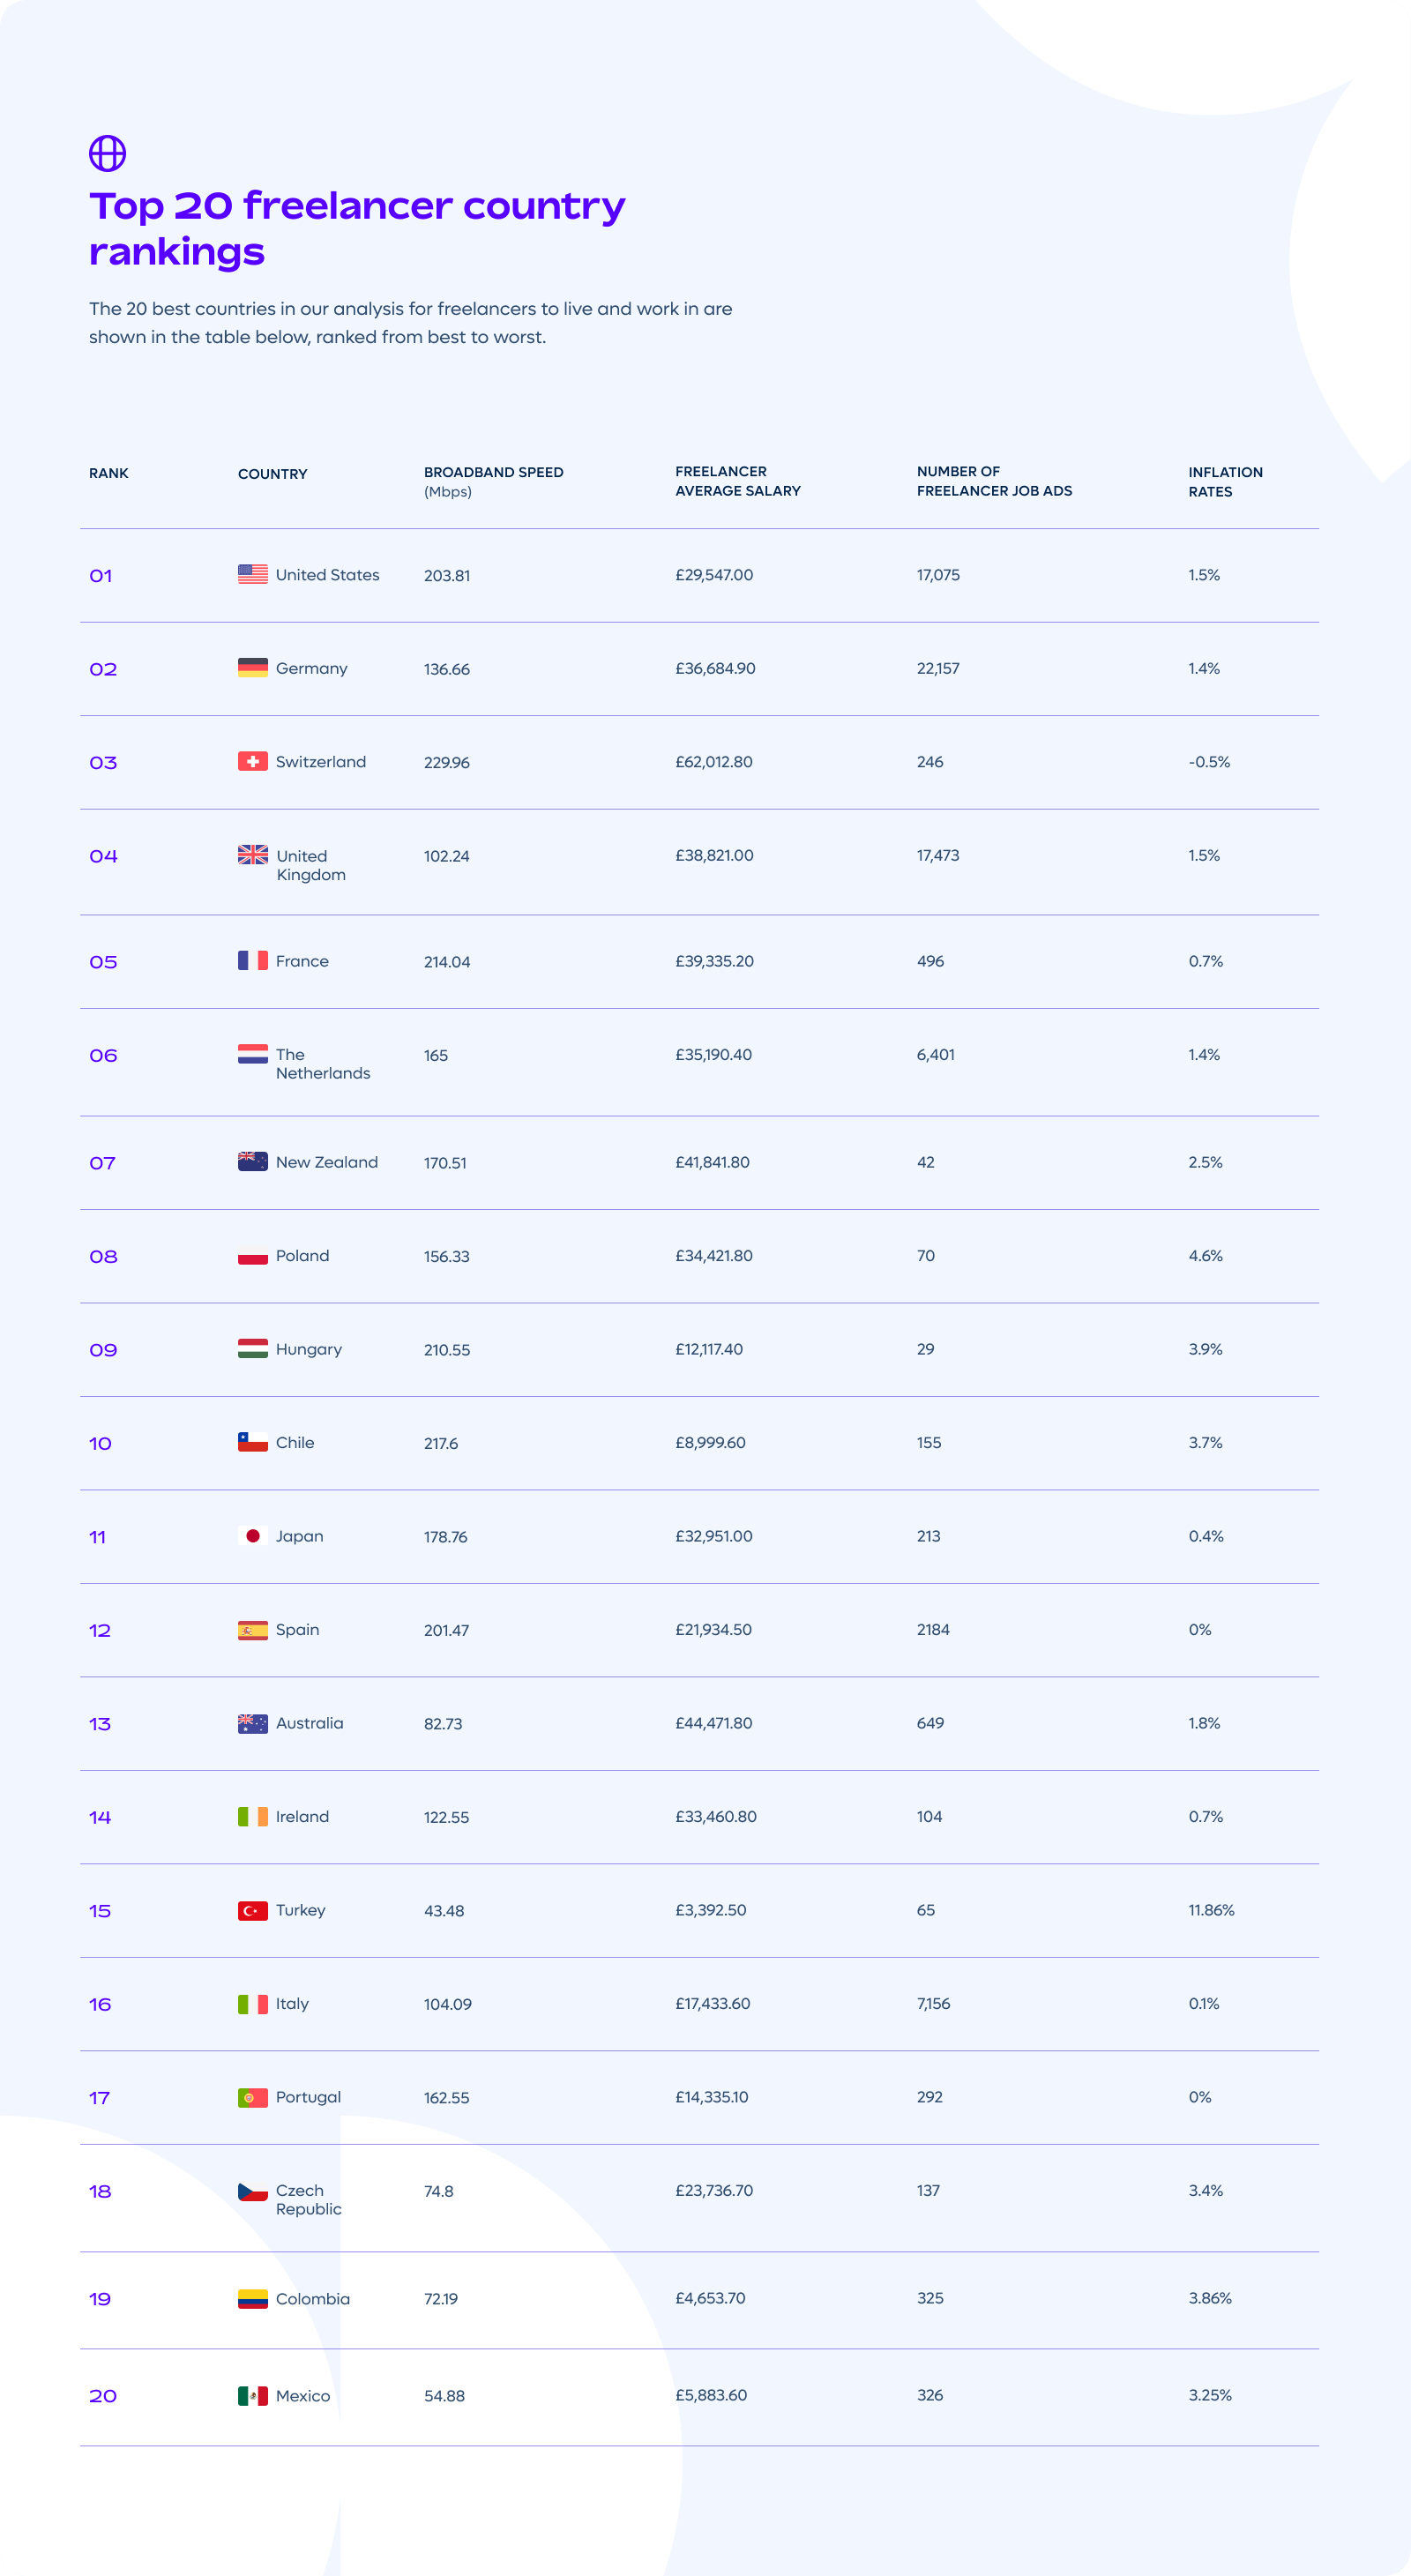
Task: Click the Colombia flag icon
Action: click(252, 2298)
